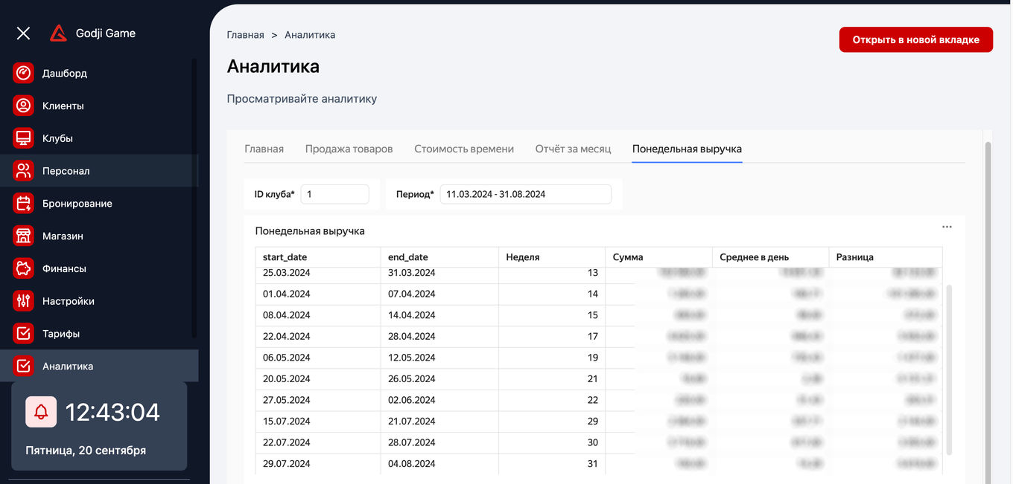Open Клубы using its sidebar icon
The image size is (1013, 484).
(22, 138)
